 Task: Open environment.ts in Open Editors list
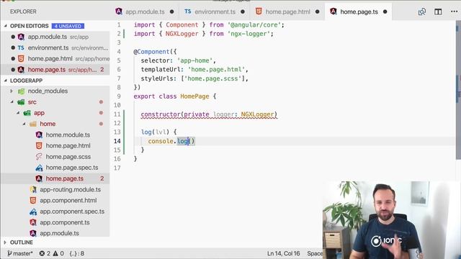coord(55,47)
